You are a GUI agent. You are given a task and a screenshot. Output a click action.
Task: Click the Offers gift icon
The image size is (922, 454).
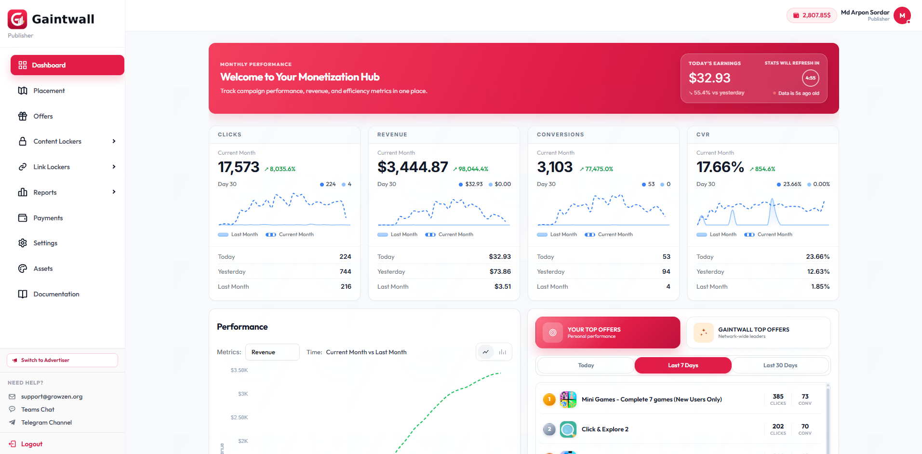point(23,116)
